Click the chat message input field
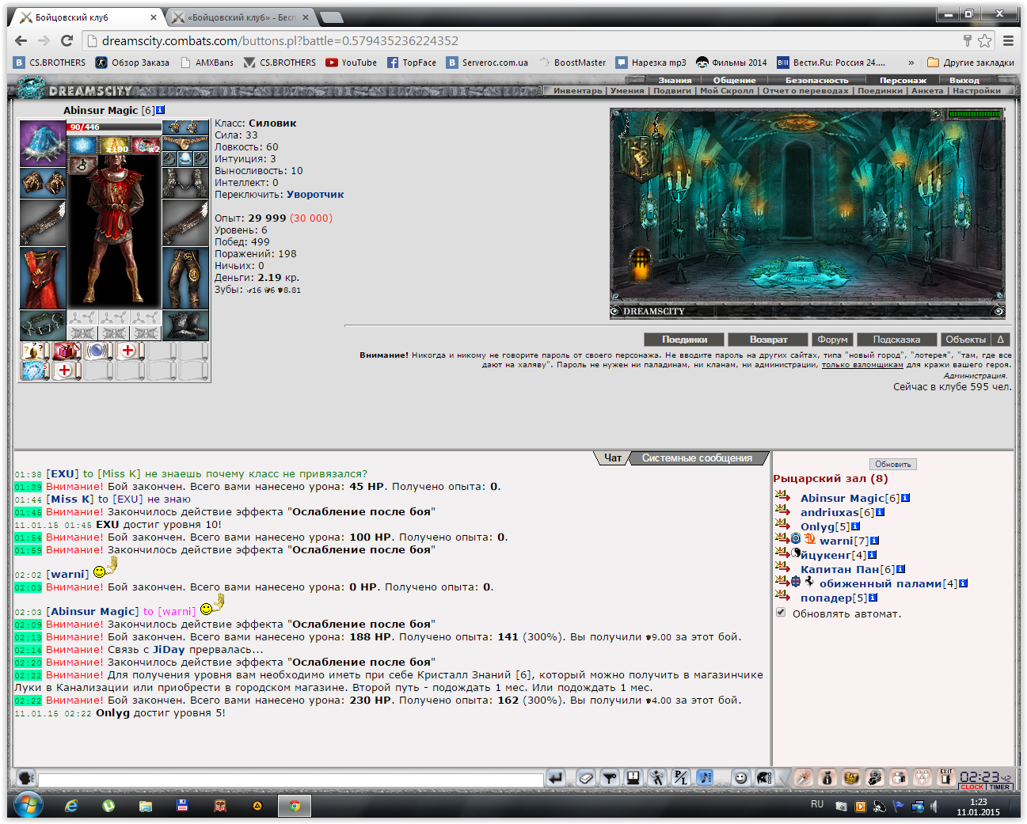Image resolution: width=1027 pixels, height=824 pixels. (291, 780)
